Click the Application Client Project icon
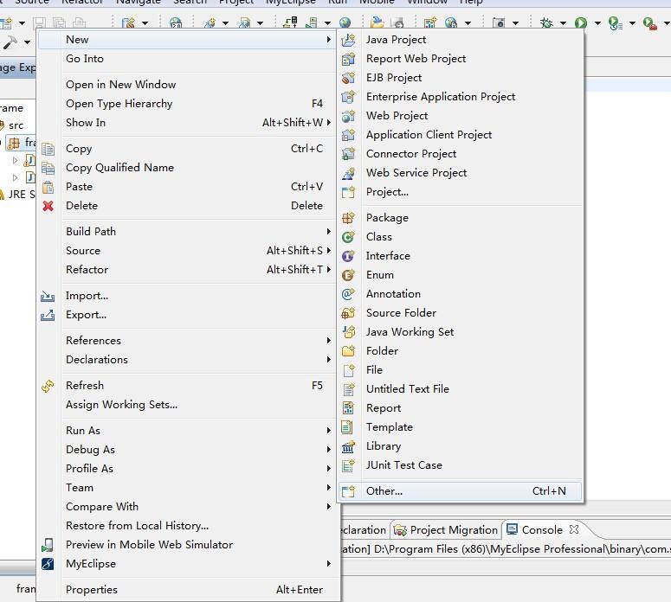Image resolution: width=671 pixels, height=602 pixels. [x=348, y=135]
